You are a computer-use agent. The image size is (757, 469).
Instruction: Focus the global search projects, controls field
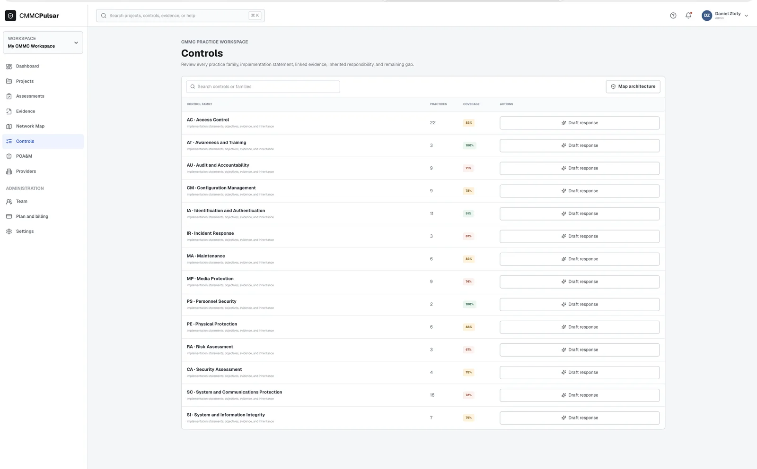point(180,16)
